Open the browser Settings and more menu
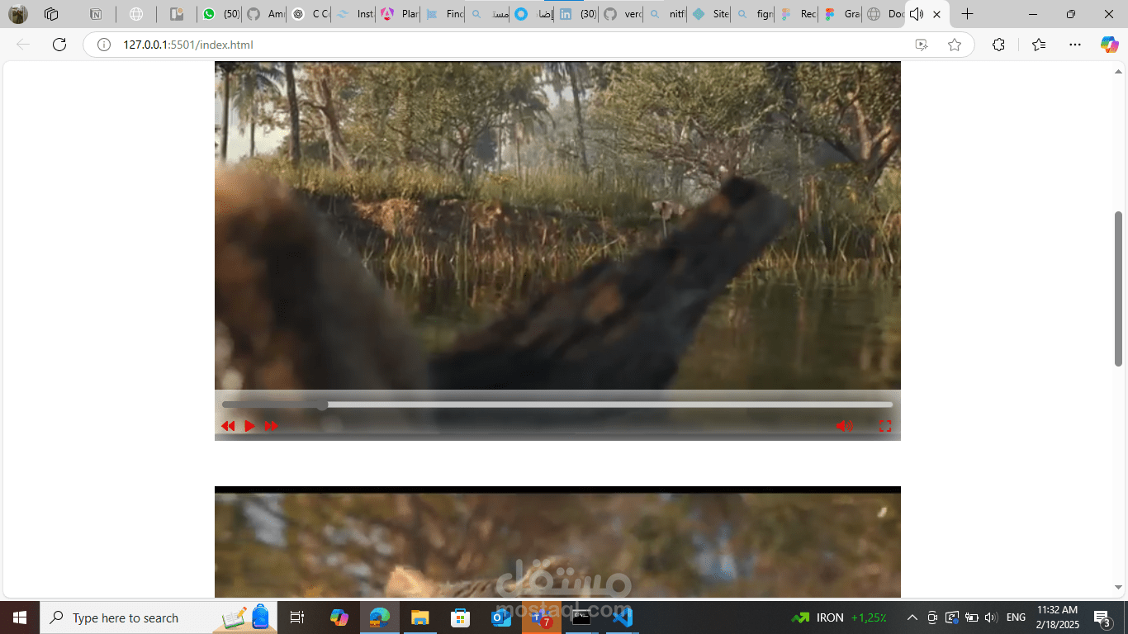1128x634 pixels. pyautogui.click(x=1074, y=45)
